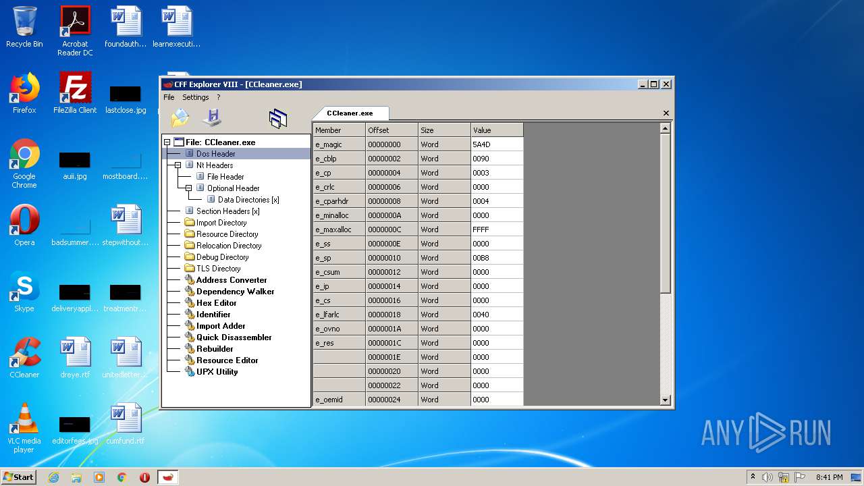Edit the e_magic value 5A4D
Image resolution: width=864 pixels, height=486 pixels.
497,144
